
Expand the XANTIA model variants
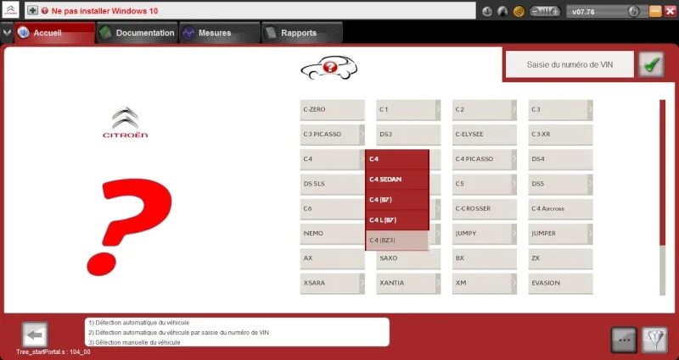438,283
